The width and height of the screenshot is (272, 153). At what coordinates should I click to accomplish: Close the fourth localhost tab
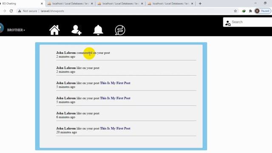click(x=192, y=3)
